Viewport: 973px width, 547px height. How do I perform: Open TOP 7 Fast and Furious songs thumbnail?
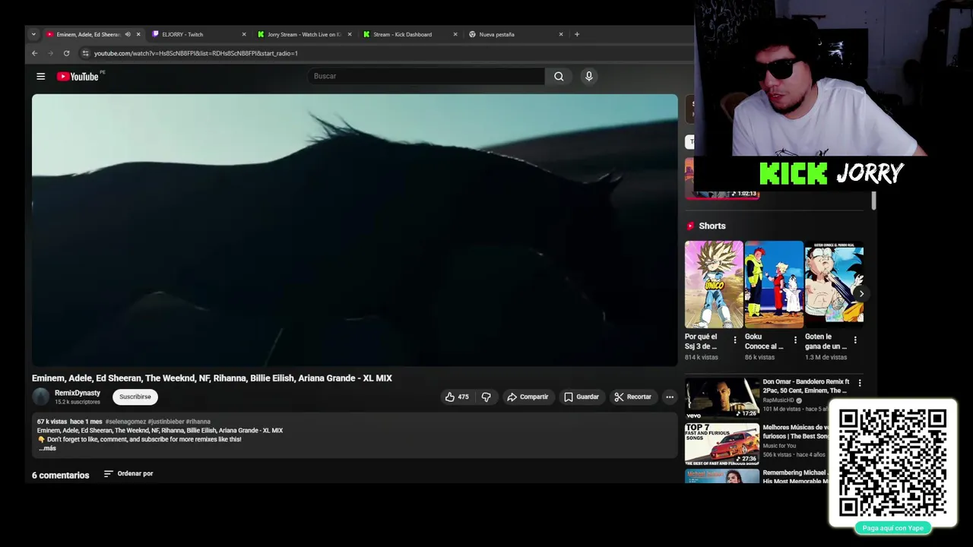722,444
